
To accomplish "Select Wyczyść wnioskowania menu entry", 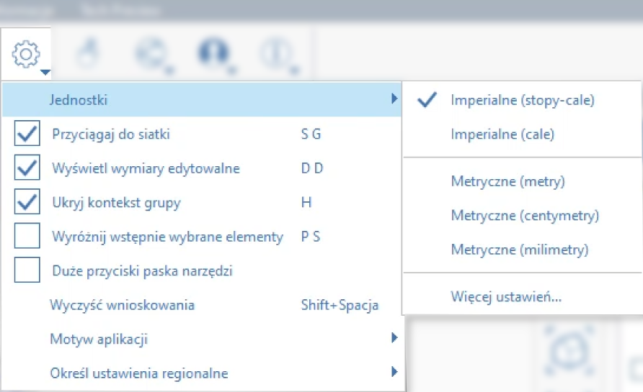I will coord(123,305).
